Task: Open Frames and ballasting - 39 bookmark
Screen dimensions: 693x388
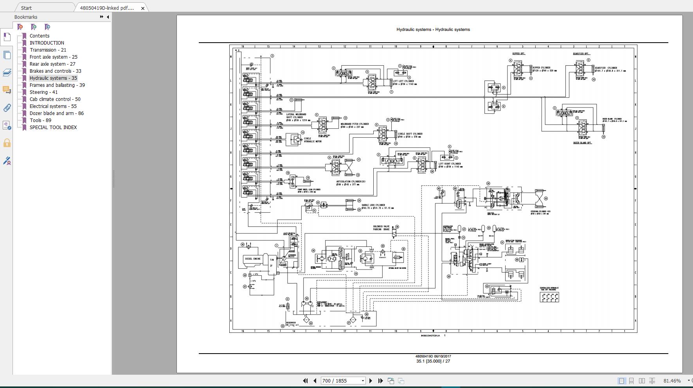Action: click(57, 85)
